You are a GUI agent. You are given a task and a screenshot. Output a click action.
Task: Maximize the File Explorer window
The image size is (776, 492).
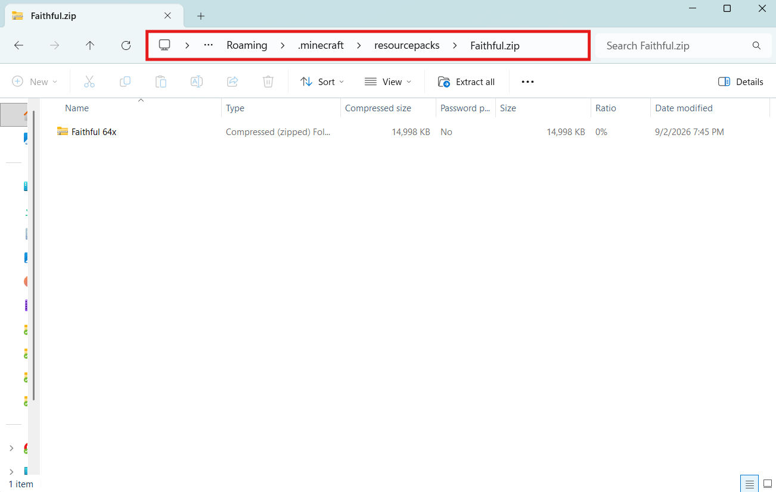coord(727,8)
